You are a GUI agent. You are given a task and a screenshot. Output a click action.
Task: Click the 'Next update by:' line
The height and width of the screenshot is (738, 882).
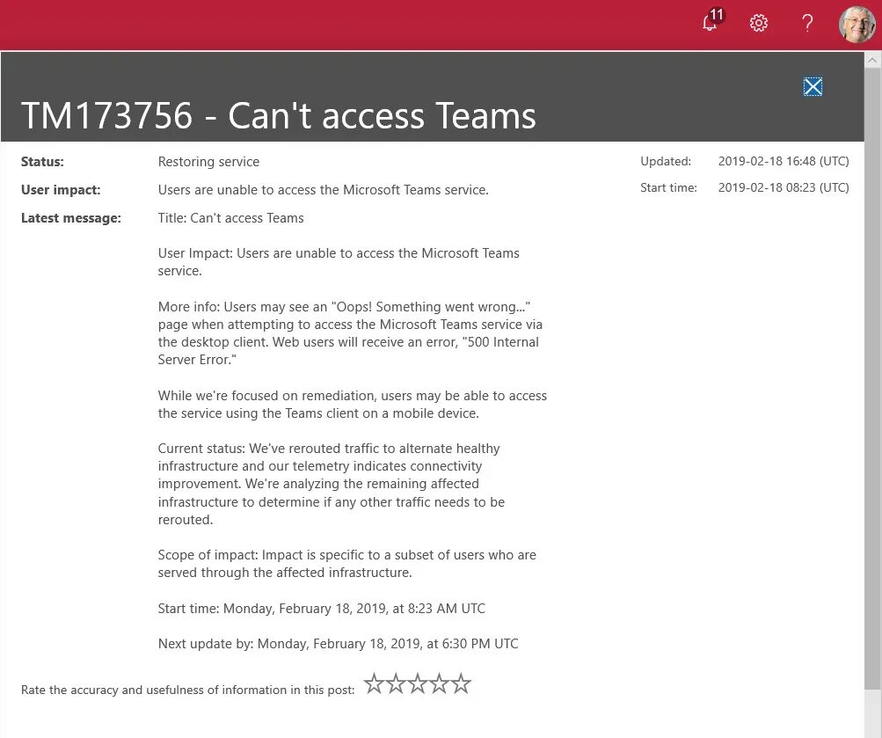[x=338, y=644]
